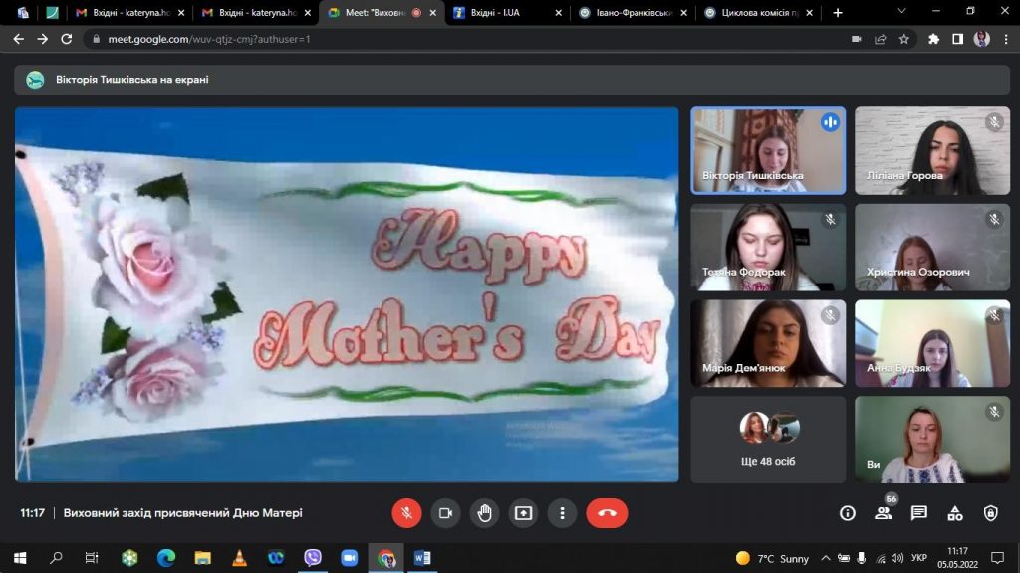This screenshot has height=573, width=1020.
Task: Open the chat messages panel
Action: pyautogui.click(x=918, y=513)
